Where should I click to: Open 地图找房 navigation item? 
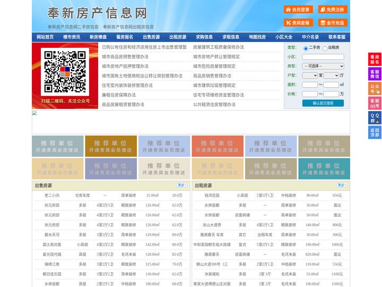click(257, 37)
